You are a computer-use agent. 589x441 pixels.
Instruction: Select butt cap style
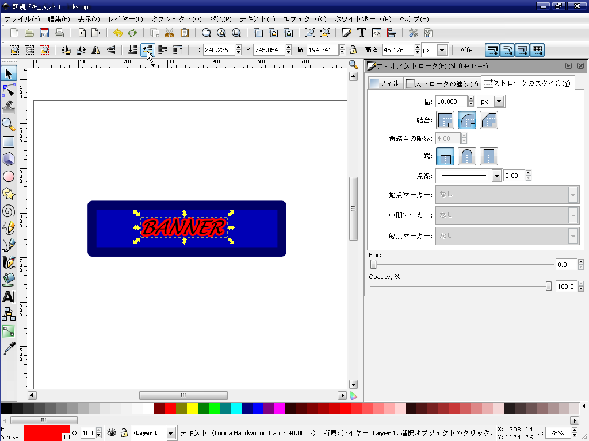[x=445, y=156]
